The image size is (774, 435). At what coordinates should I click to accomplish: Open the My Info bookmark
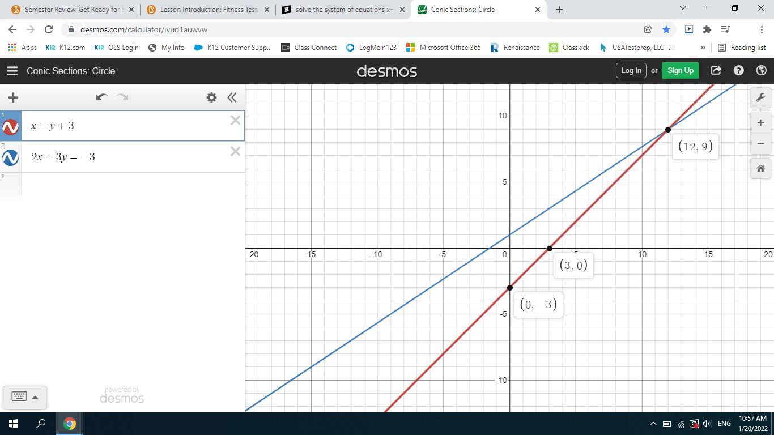pos(167,48)
